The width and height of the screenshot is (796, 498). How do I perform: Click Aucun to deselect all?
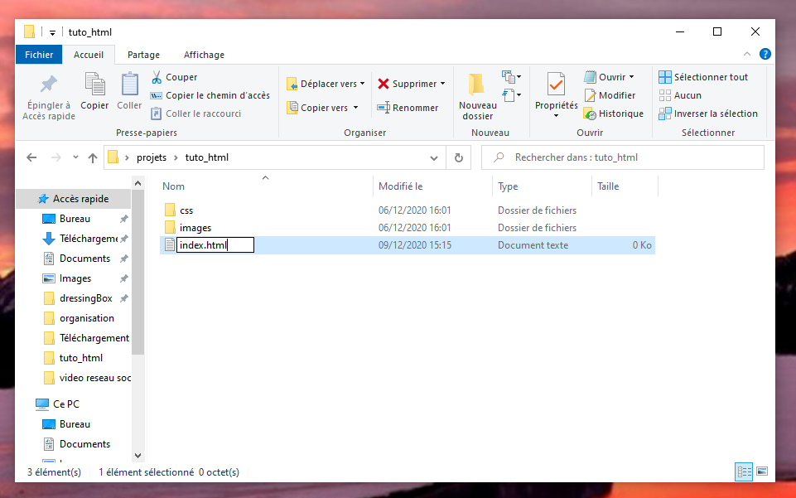click(680, 95)
